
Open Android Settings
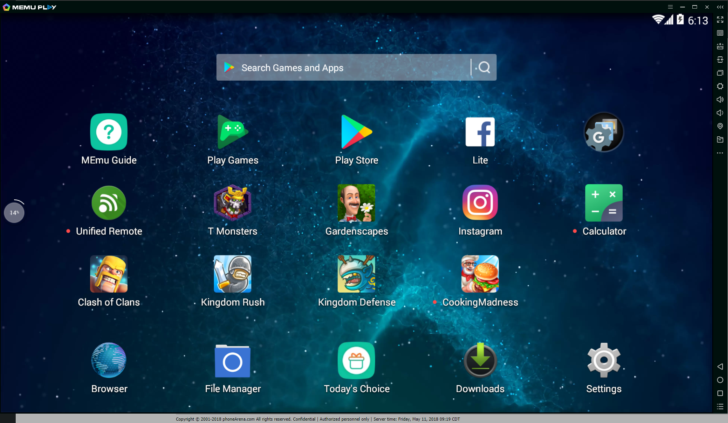604,360
